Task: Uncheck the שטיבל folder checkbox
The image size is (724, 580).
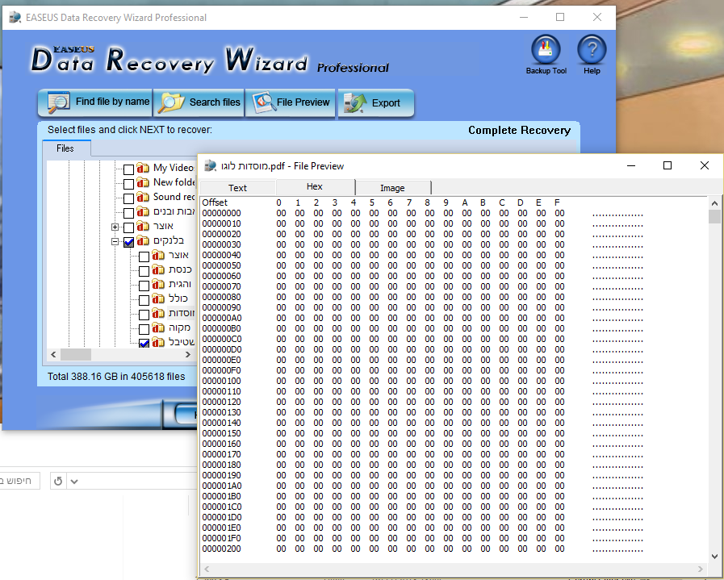Action: (144, 343)
